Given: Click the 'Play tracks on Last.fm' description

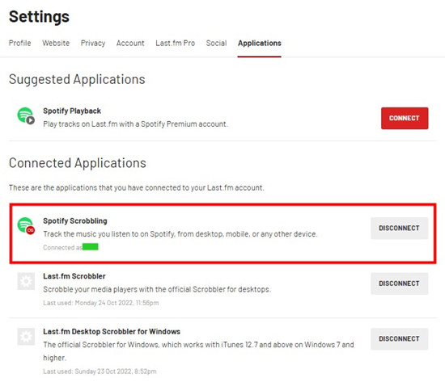Looking at the screenshot, I should [135, 124].
